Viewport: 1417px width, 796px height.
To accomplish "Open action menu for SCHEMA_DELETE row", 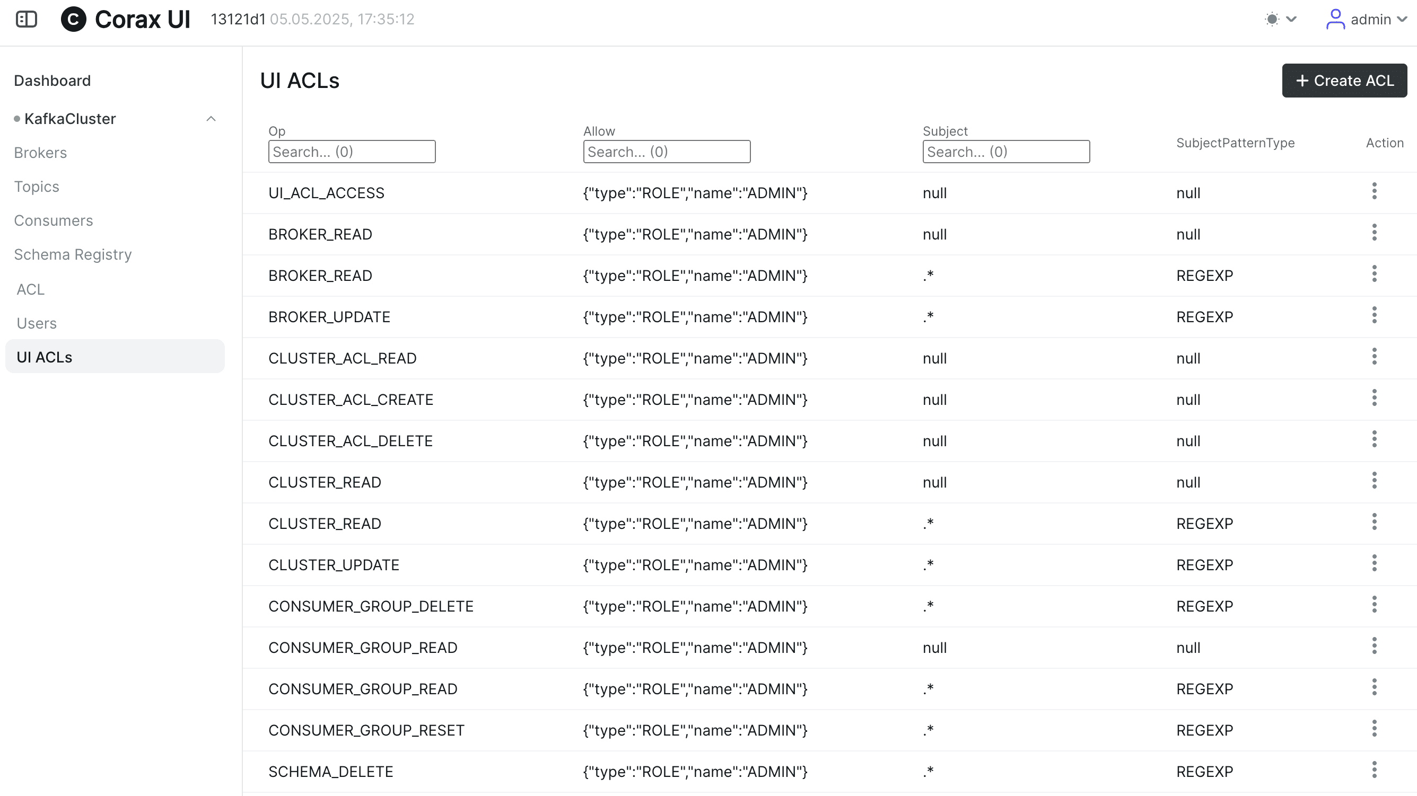I will 1374,770.
